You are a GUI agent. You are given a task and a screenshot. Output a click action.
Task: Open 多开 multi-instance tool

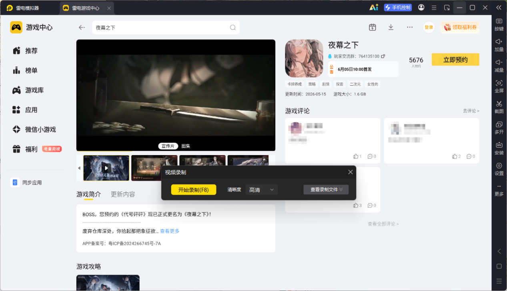(x=499, y=127)
